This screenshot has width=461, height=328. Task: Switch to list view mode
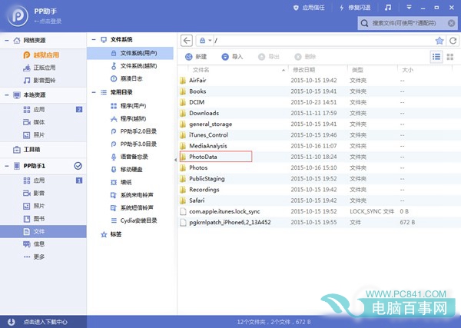pos(436,57)
